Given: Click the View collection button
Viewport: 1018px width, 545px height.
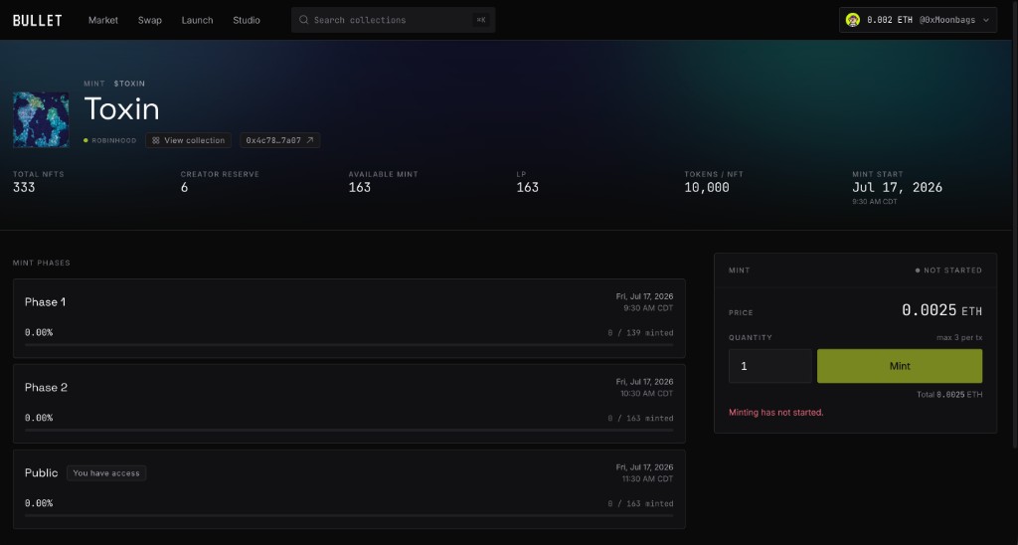Looking at the screenshot, I should (188, 140).
